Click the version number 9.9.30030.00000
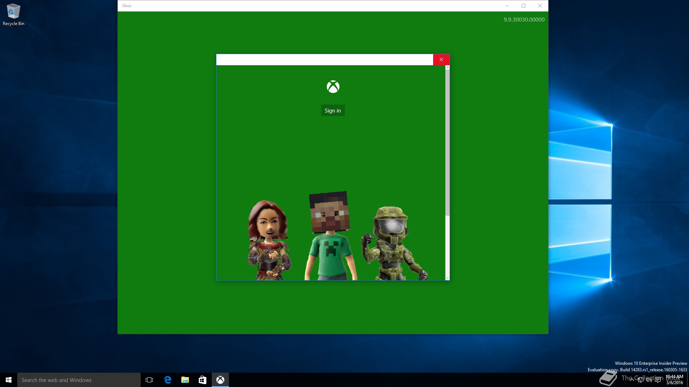The image size is (689, 387). tap(524, 20)
